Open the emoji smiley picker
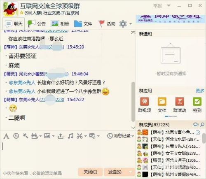Image resolution: width=206 pixels, height=179 pixels. (x=16, y=136)
